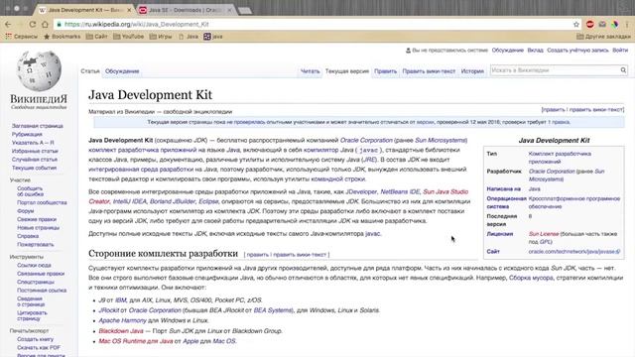Open the Сервисы apps bookmark

(x=22, y=37)
